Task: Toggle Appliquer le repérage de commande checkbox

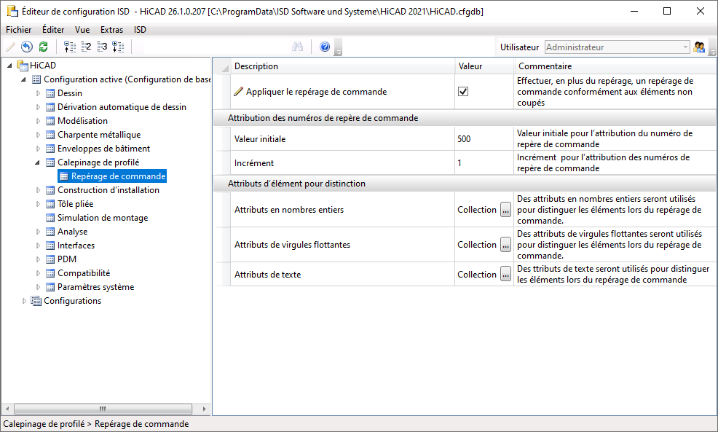Action: click(x=463, y=92)
